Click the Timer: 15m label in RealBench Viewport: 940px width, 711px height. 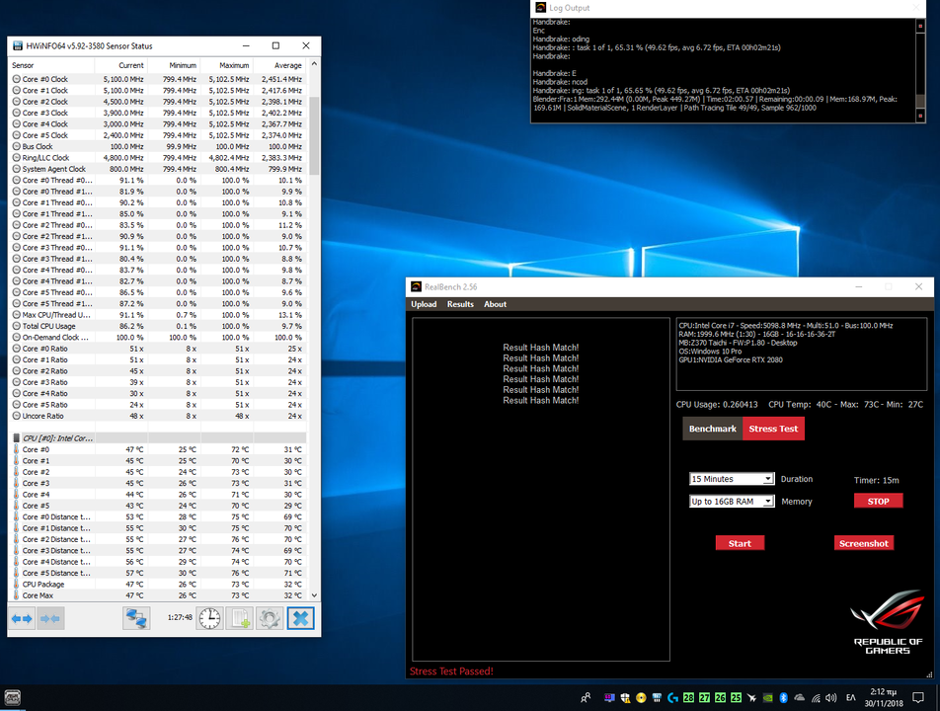[x=877, y=480]
